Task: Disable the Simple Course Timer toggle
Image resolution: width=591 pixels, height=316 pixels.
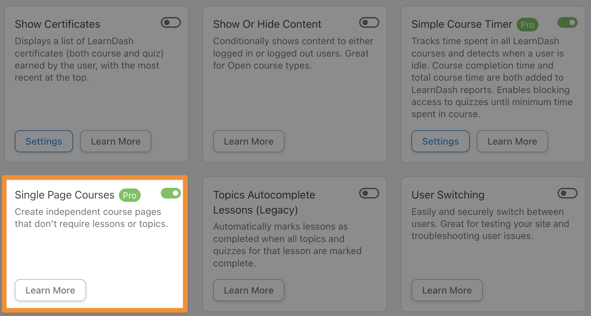Action: tap(567, 23)
